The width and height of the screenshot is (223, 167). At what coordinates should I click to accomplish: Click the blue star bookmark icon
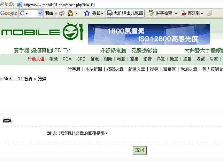click(x=87, y=13)
